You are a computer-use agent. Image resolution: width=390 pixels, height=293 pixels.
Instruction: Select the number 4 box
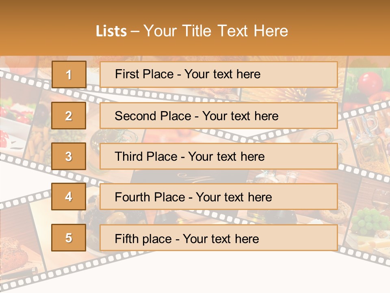69,197
